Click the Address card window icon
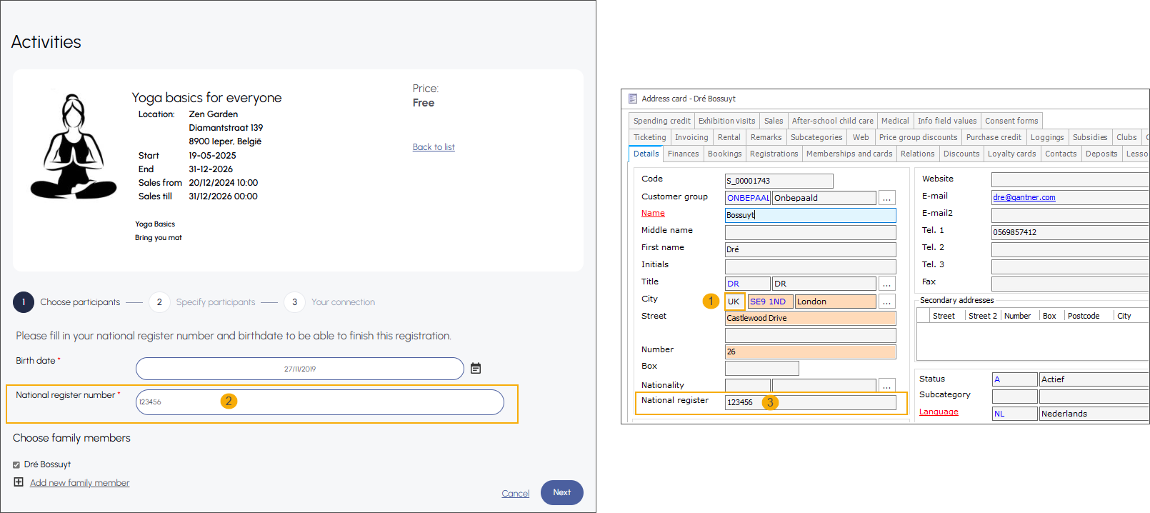 632,99
